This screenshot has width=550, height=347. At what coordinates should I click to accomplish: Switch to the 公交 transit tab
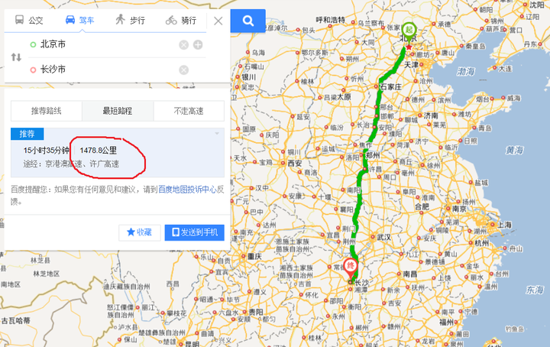click(29, 20)
